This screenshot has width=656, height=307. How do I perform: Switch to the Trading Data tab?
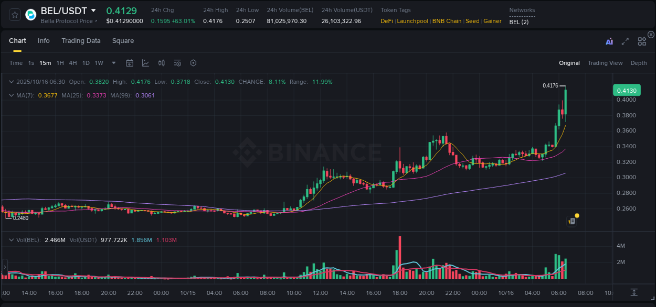81,40
